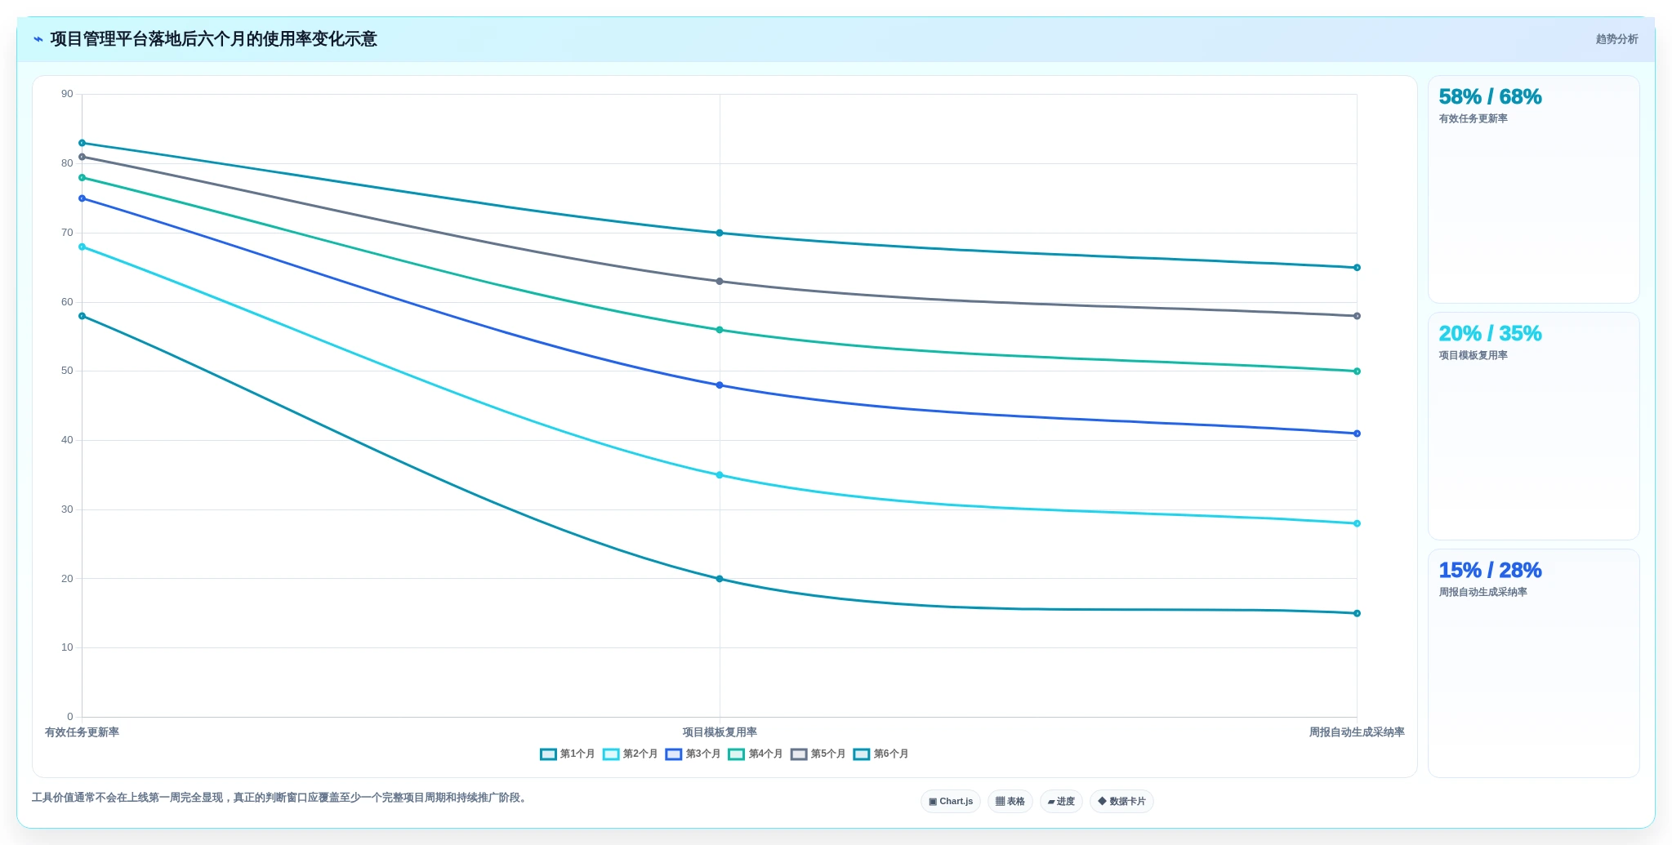The image size is (1672, 845).
Task: Click 第2个月 point at 有效任务更新率 (68)
Action: tap(82, 247)
